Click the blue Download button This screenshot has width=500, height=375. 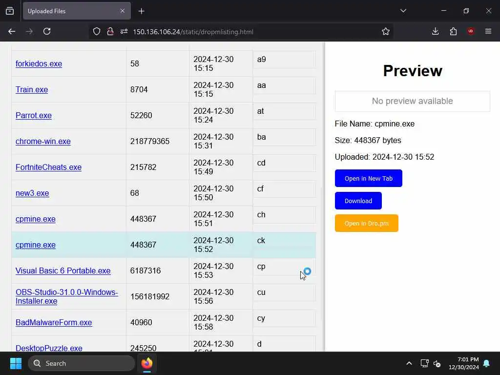[358, 201]
